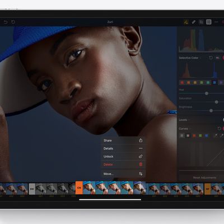Select the Crop tool in the toolbar
The width and height of the screenshot is (224, 224).
(201, 22)
